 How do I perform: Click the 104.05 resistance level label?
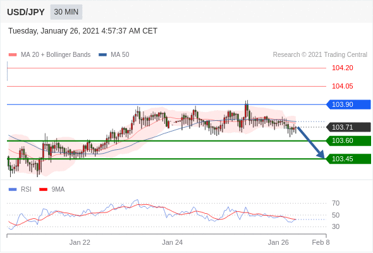point(343,86)
